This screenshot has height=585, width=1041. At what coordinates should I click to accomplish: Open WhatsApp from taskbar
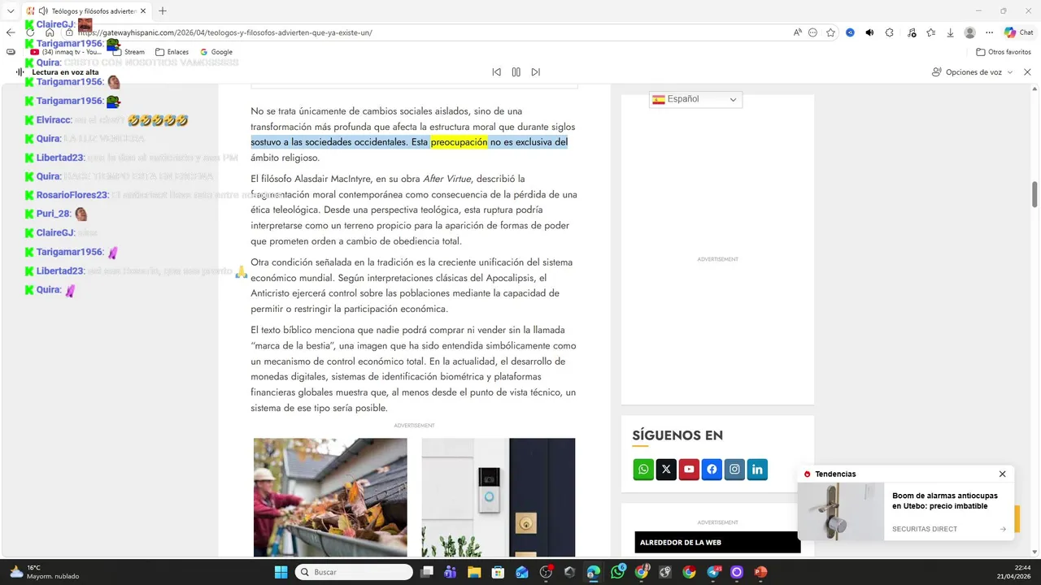click(x=617, y=572)
